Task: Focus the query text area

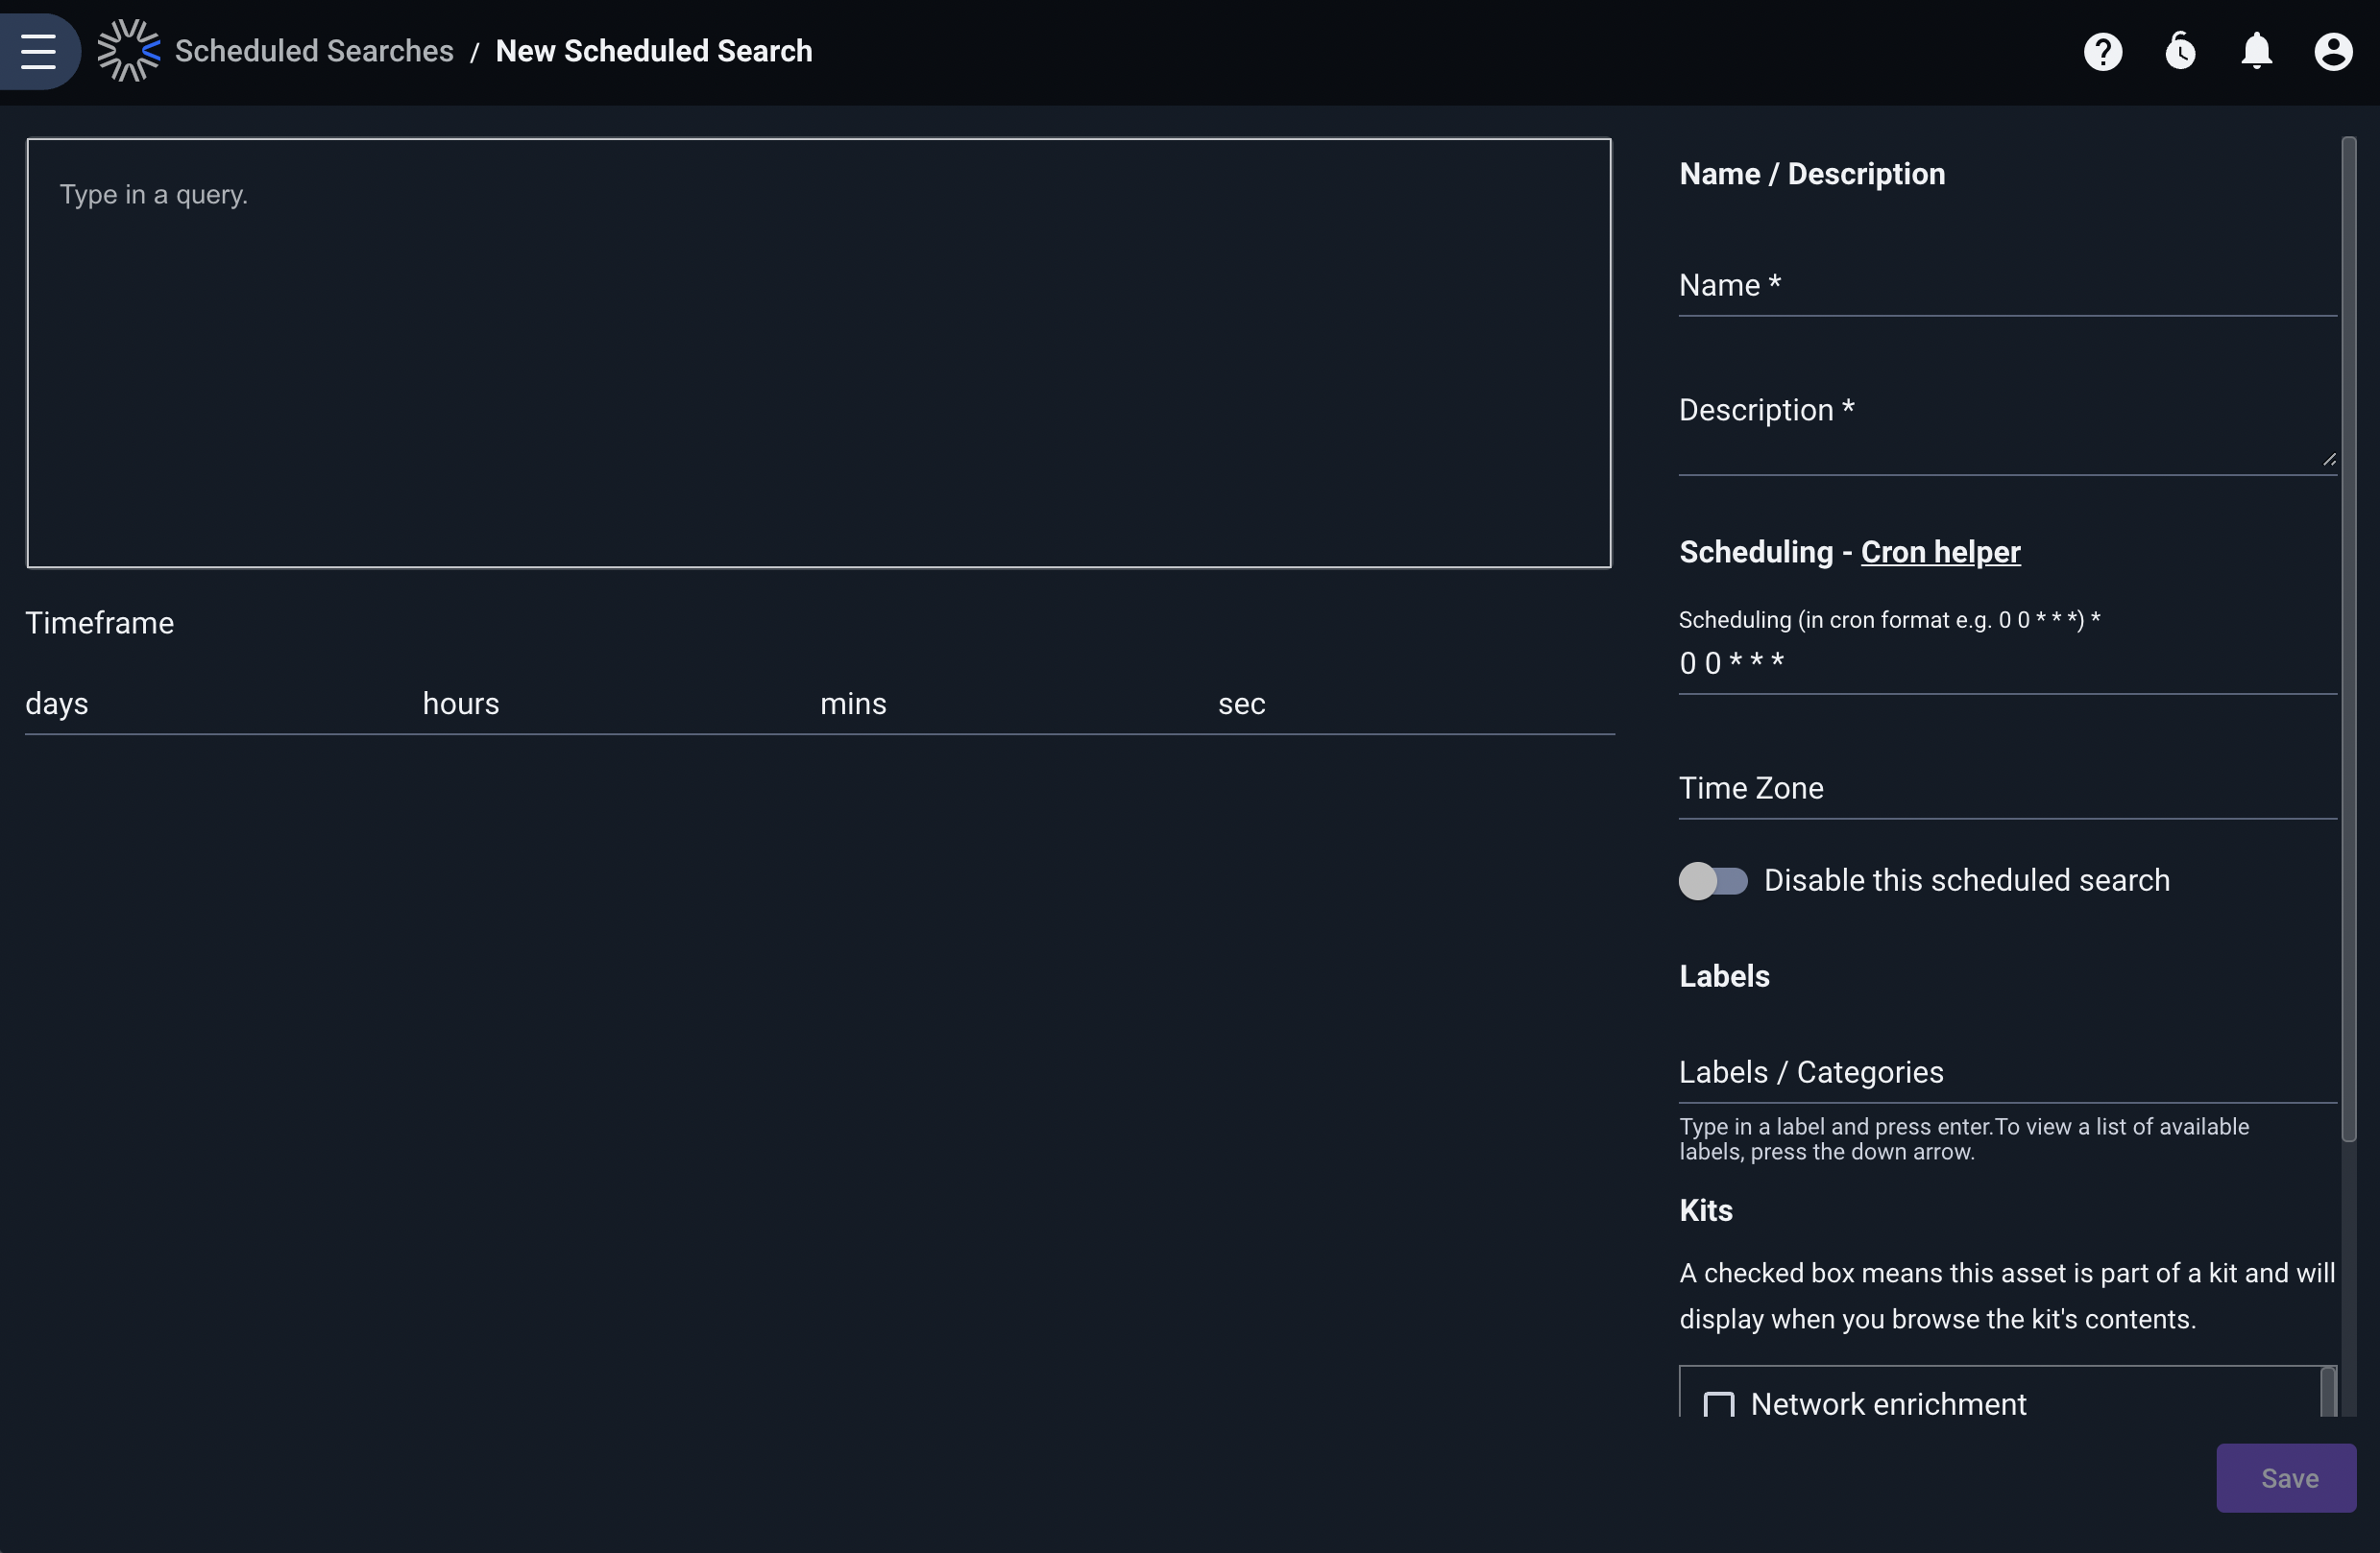Action: tap(819, 353)
